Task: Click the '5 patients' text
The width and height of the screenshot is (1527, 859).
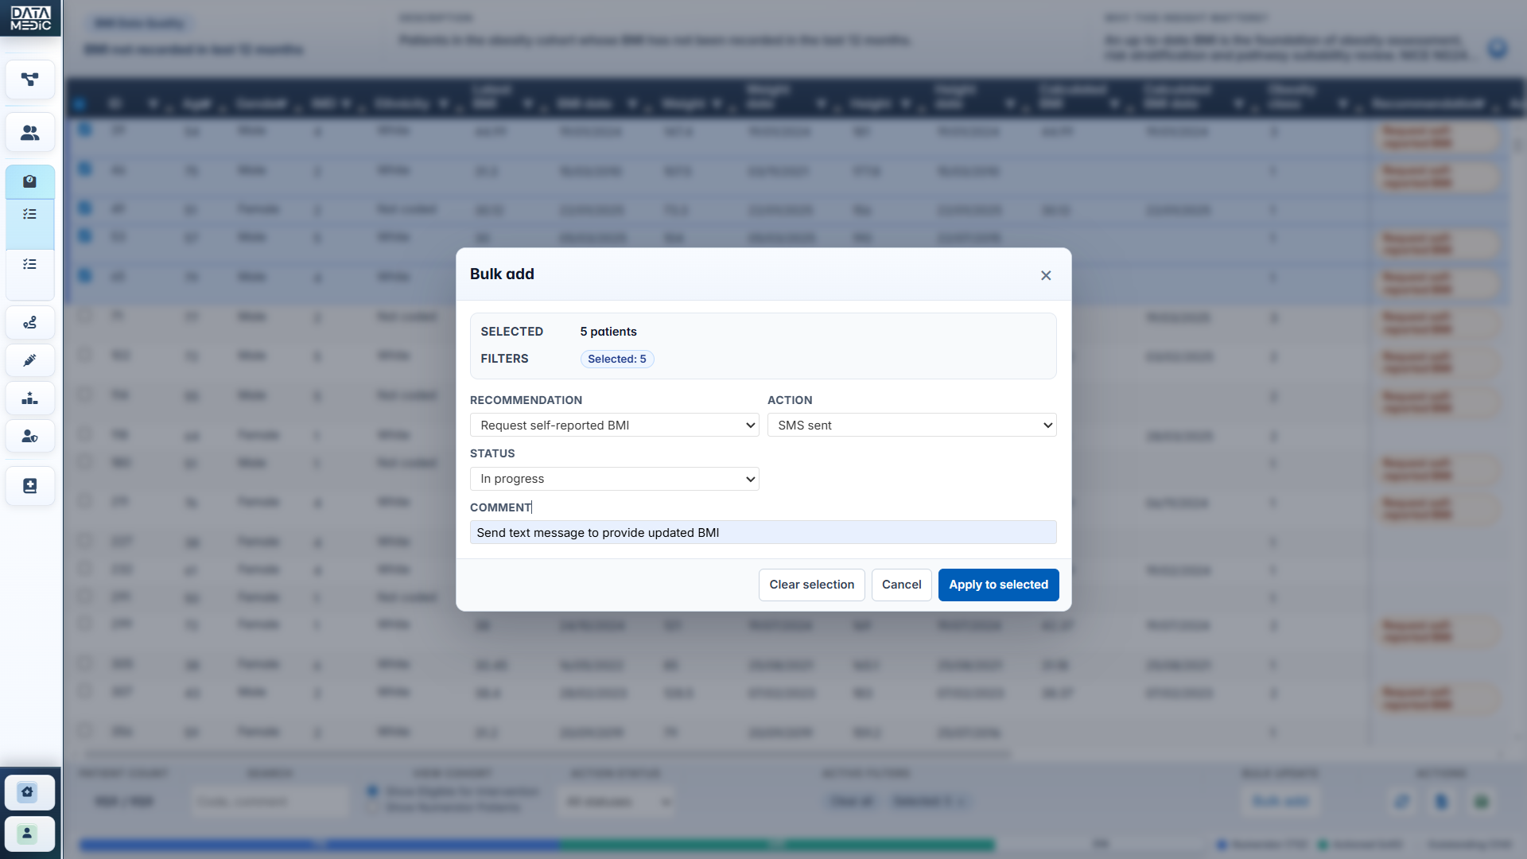Action: (x=608, y=332)
